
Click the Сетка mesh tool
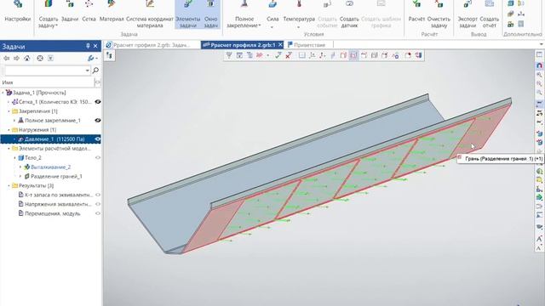(89, 14)
